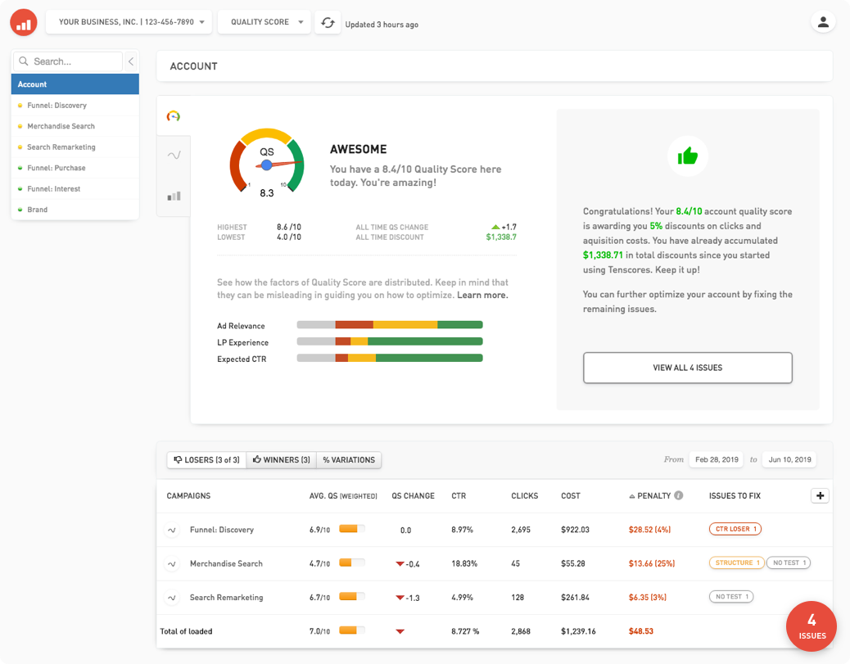Switch to the Winners (3) tab

(x=281, y=460)
